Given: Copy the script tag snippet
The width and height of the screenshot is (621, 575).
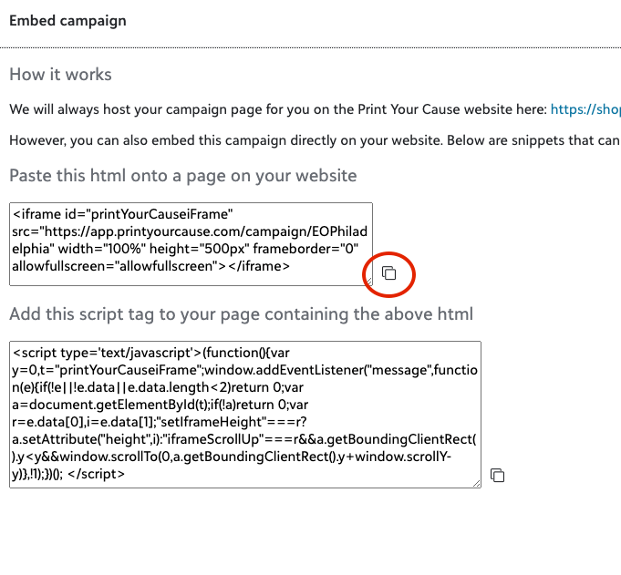Looking at the screenshot, I should click(497, 475).
